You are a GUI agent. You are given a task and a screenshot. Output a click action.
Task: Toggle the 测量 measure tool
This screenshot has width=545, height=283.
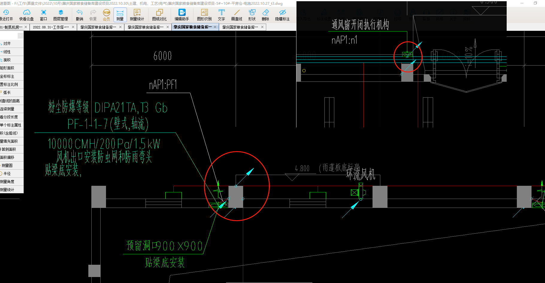pyautogui.click(x=120, y=15)
